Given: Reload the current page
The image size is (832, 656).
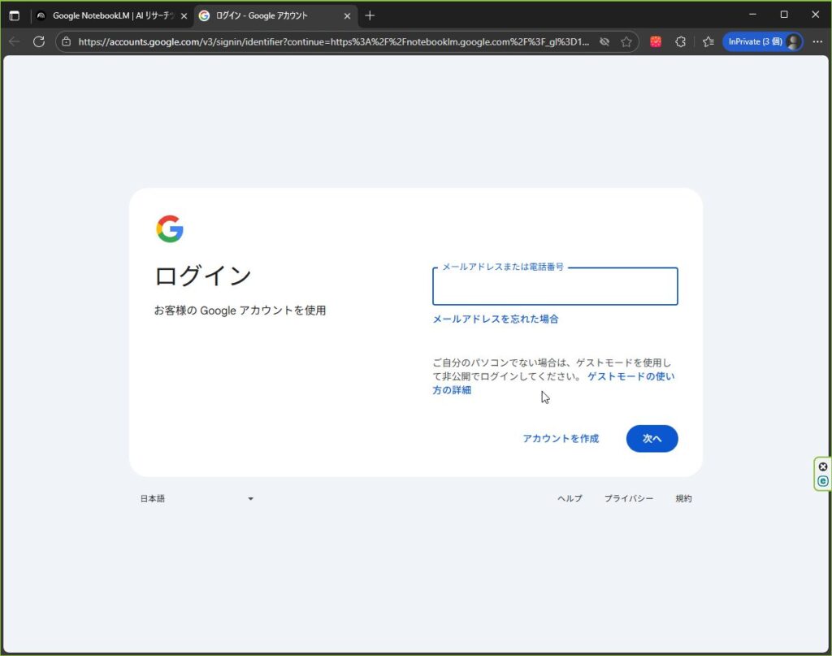Looking at the screenshot, I should tap(39, 41).
